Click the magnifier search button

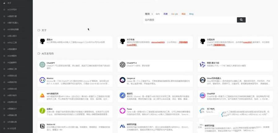coord(241,20)
